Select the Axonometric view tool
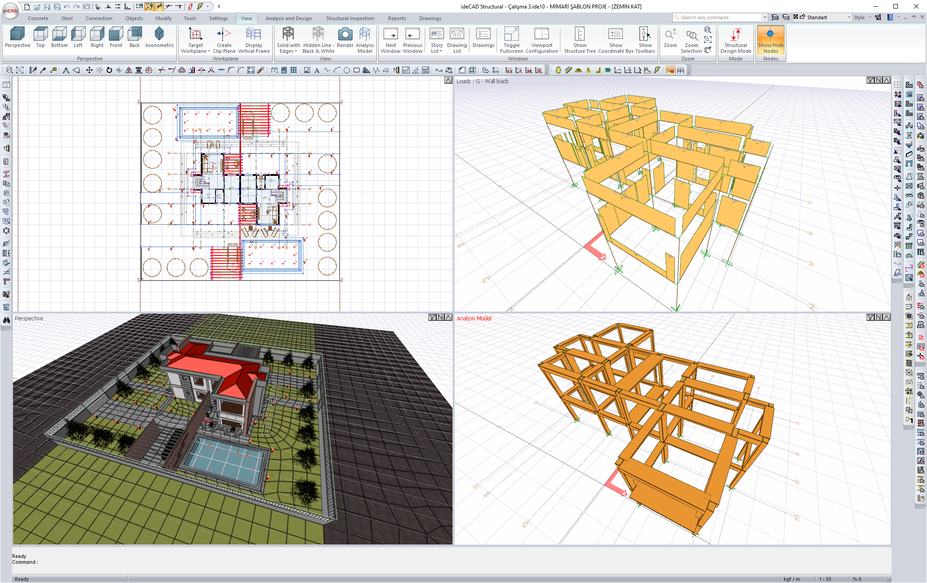This screenshot has height=583, width=927. tap(160, 38)
